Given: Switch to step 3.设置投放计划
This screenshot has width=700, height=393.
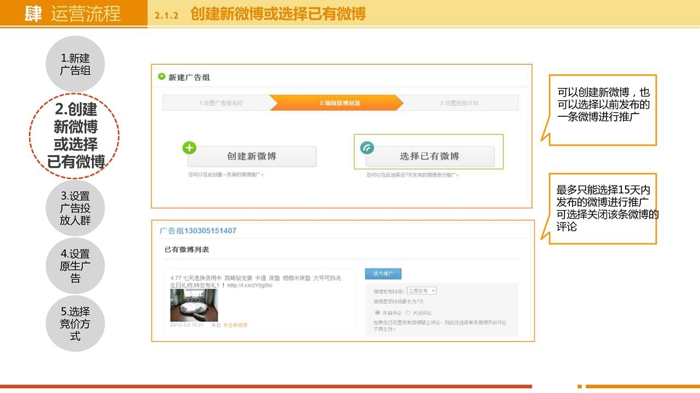Looking at the screenshot, I should pyautogui.click(x=459, y=103).
